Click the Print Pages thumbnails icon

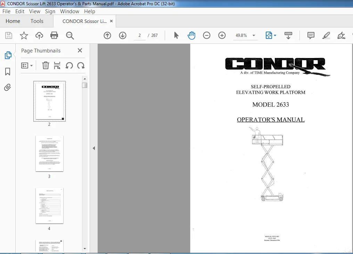tap(57, 66)
